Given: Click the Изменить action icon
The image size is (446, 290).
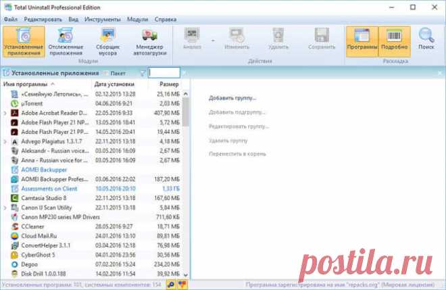Looking at the screenshot, I should pos(237,36).
